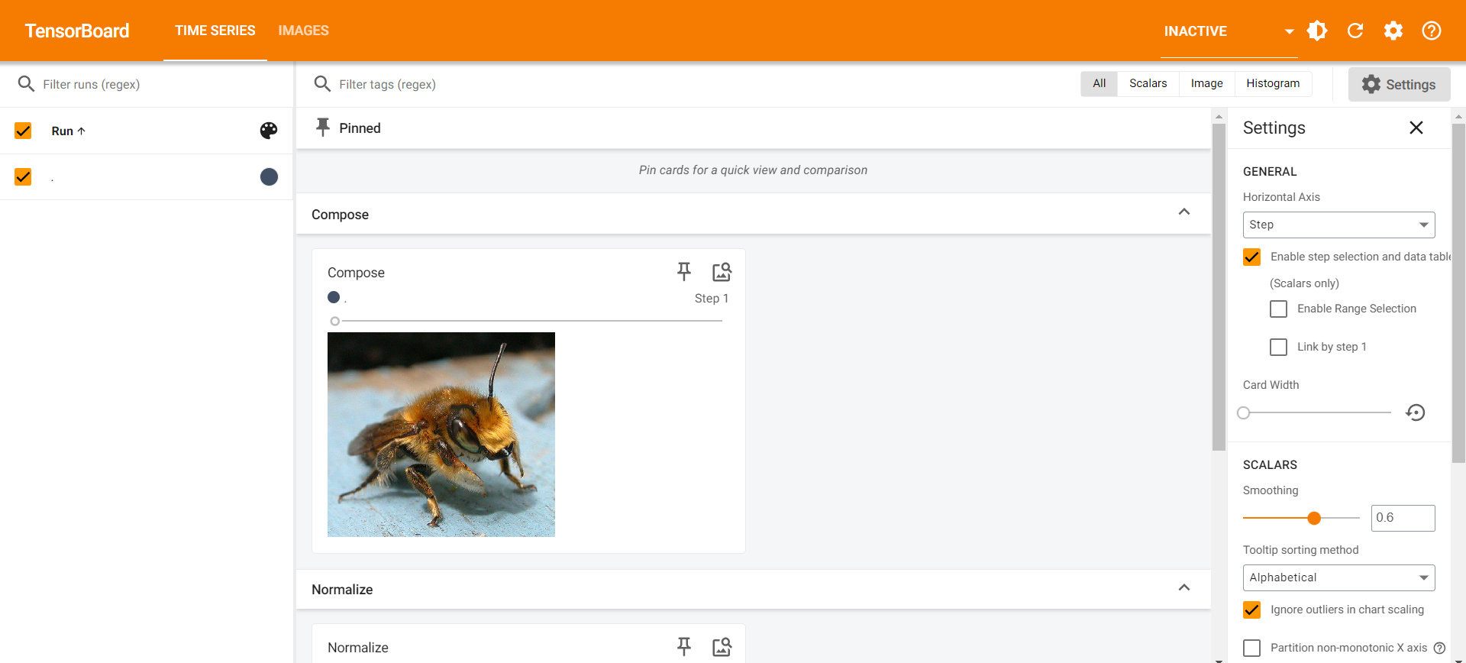
Task: Toggle the Run header checkbox for all runs
Action: coord(23,131)
